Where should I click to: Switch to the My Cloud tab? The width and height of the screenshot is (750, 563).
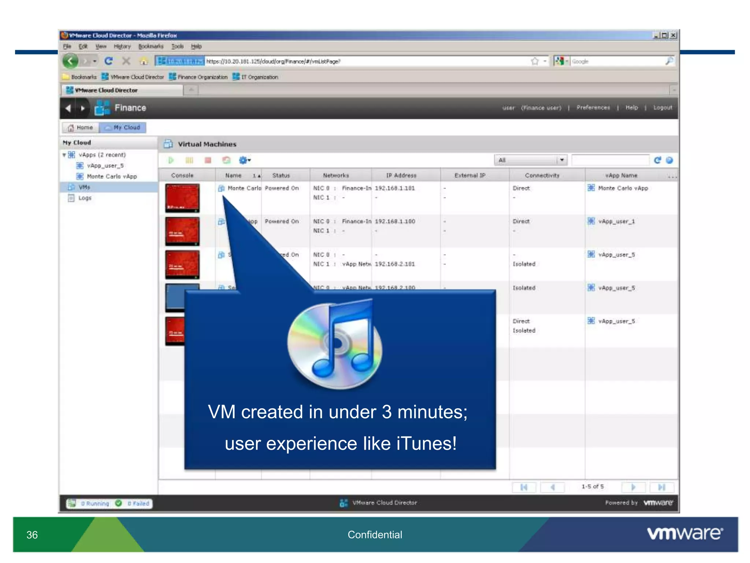point(123,128)
